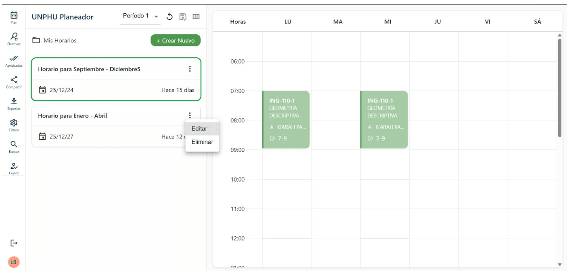Click the 12:00 time label
Viewport: 567px width, 271px height.
pos(238,238)
